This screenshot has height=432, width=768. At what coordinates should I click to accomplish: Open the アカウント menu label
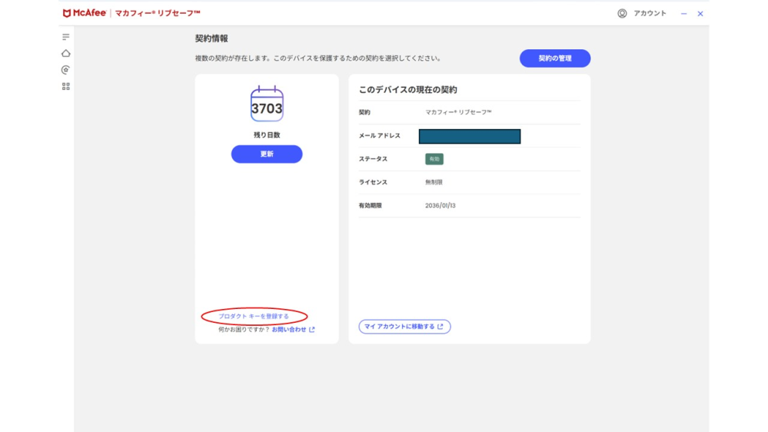tap(650, 13)
